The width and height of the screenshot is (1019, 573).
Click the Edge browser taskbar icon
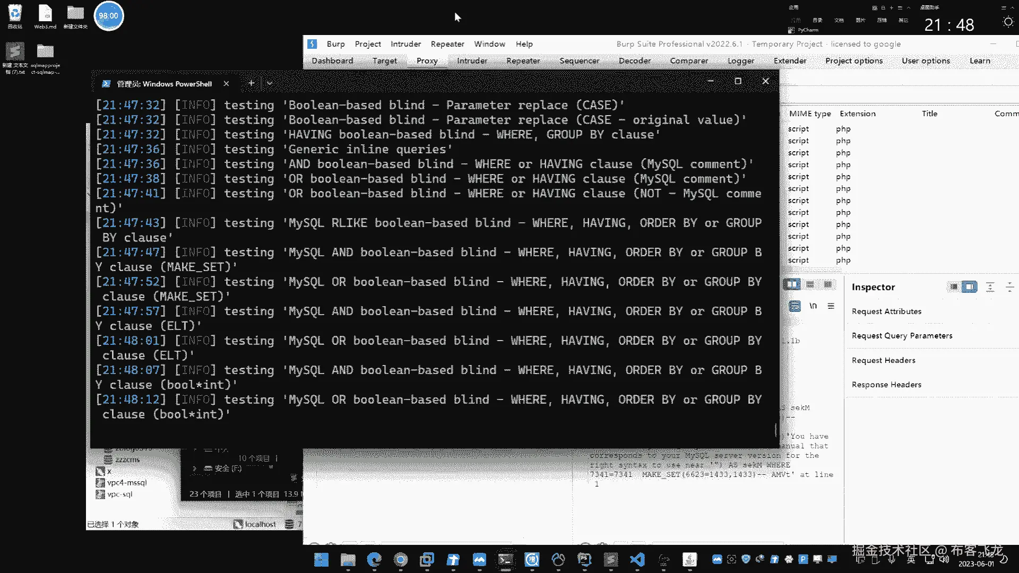[374, 559]
